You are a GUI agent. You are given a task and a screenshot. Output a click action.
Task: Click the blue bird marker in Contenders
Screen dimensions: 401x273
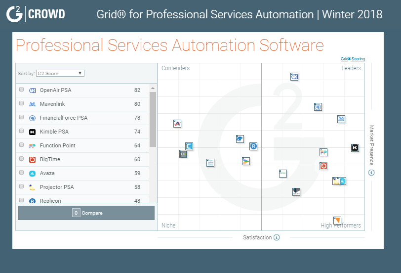(x=240, y=139)
